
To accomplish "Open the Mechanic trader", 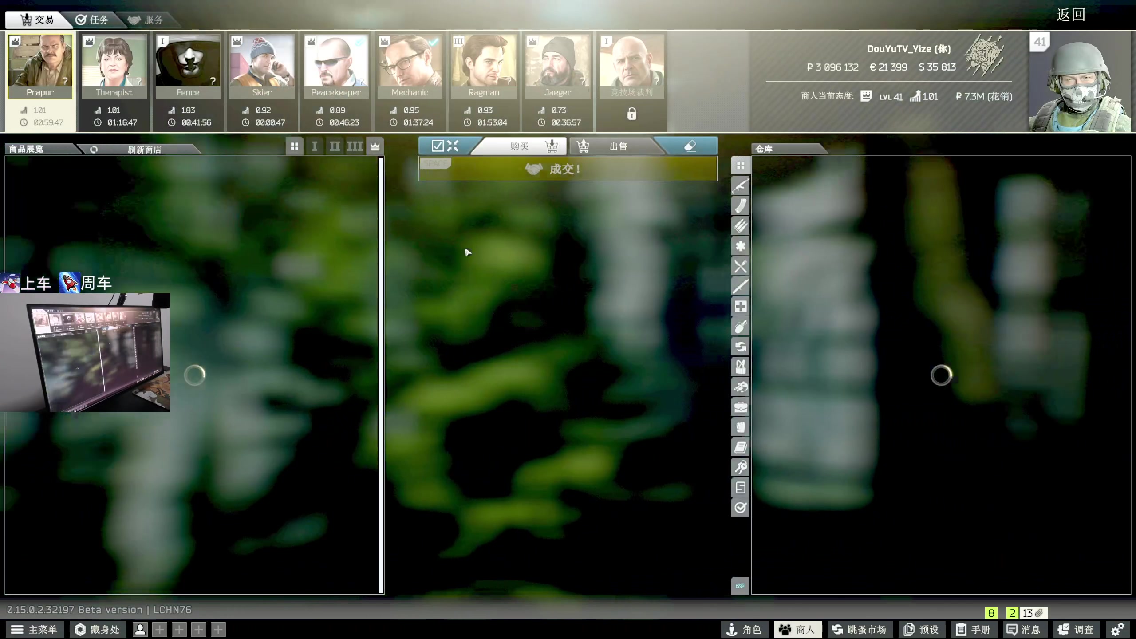I will pos(410,67).
